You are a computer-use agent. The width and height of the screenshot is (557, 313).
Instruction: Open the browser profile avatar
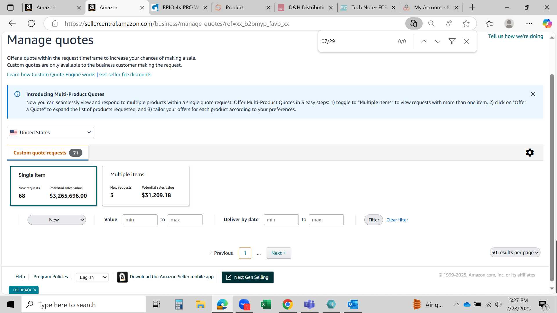coord(509,23)
